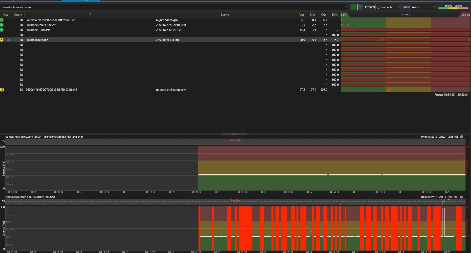Click the hop 2 green status icon

tap(2, 25)
